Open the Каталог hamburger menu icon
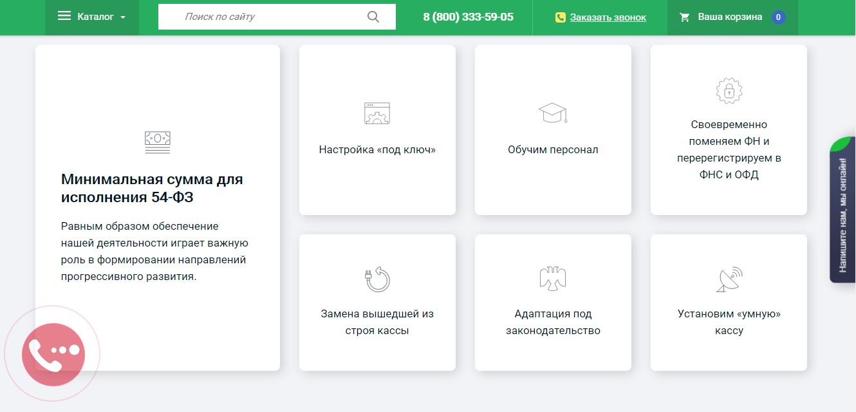Viewport: 856px width, 412px height. (x=64, y=16)
